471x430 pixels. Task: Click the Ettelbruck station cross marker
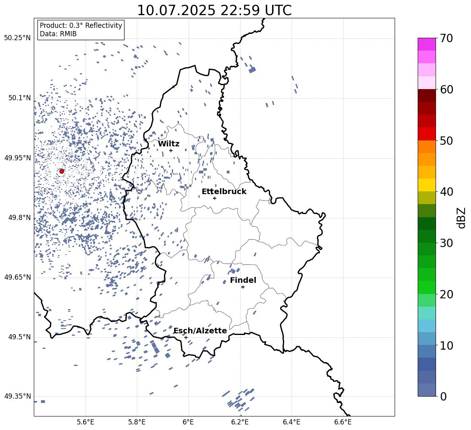[x=214, y=198]
